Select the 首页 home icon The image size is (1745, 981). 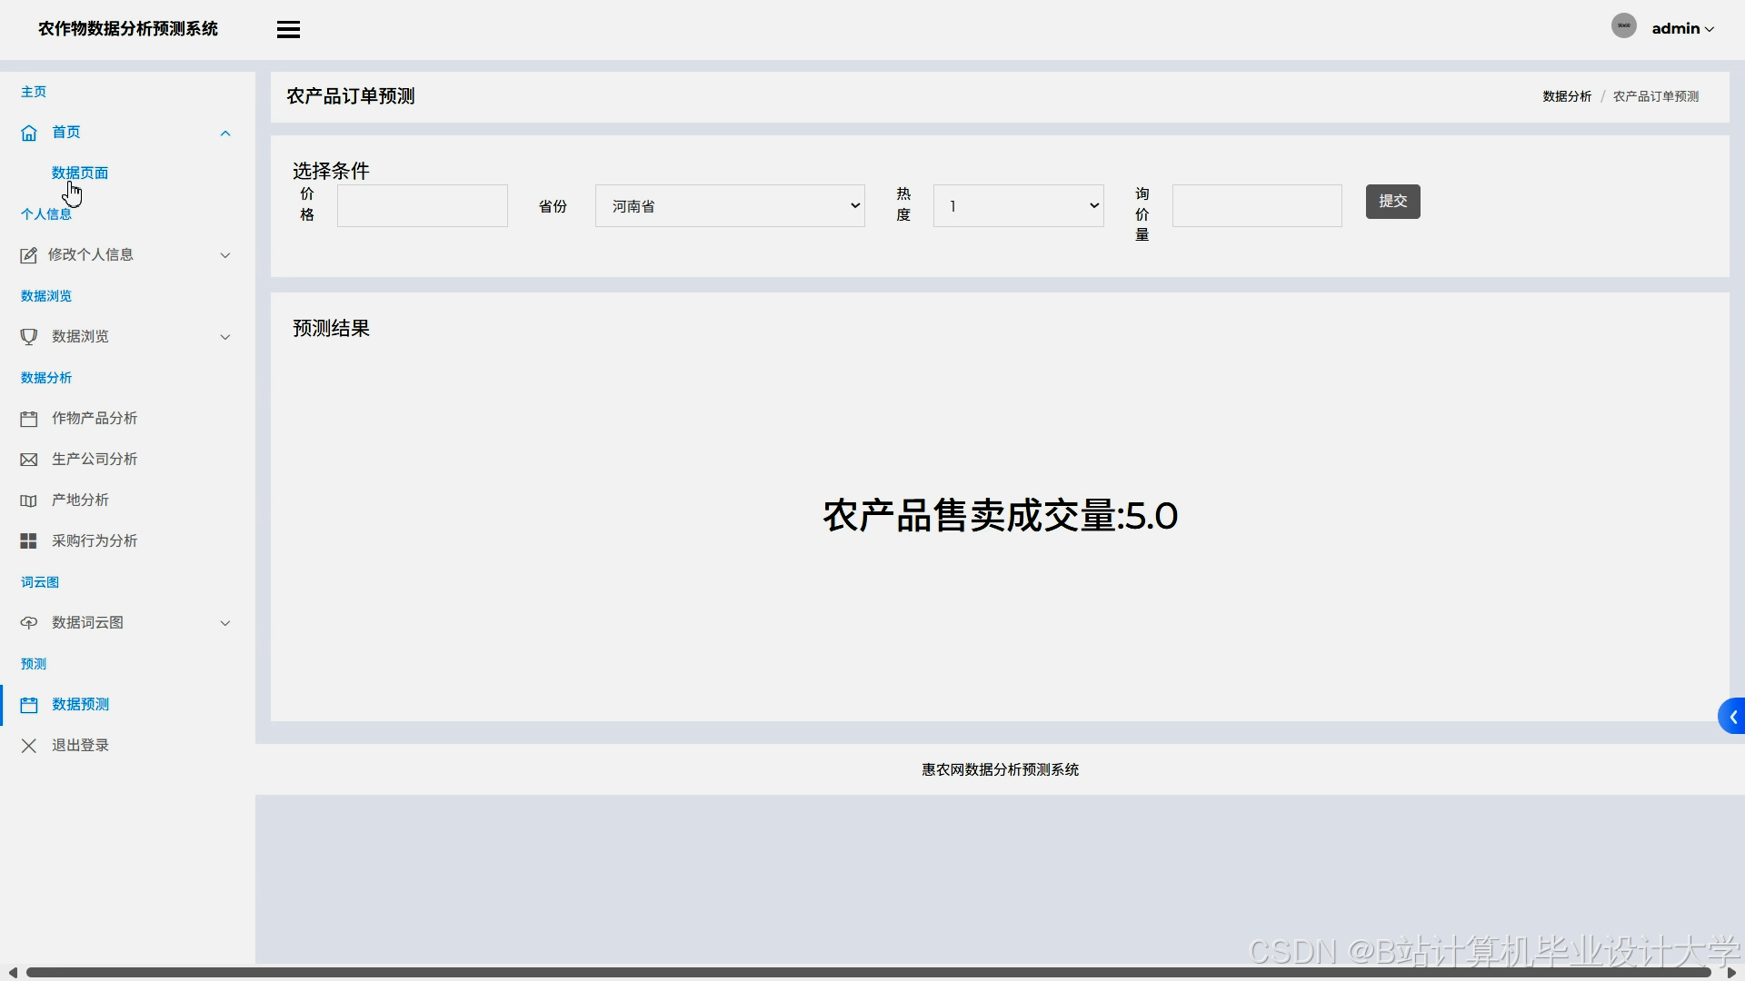click(x=28, y=133)
